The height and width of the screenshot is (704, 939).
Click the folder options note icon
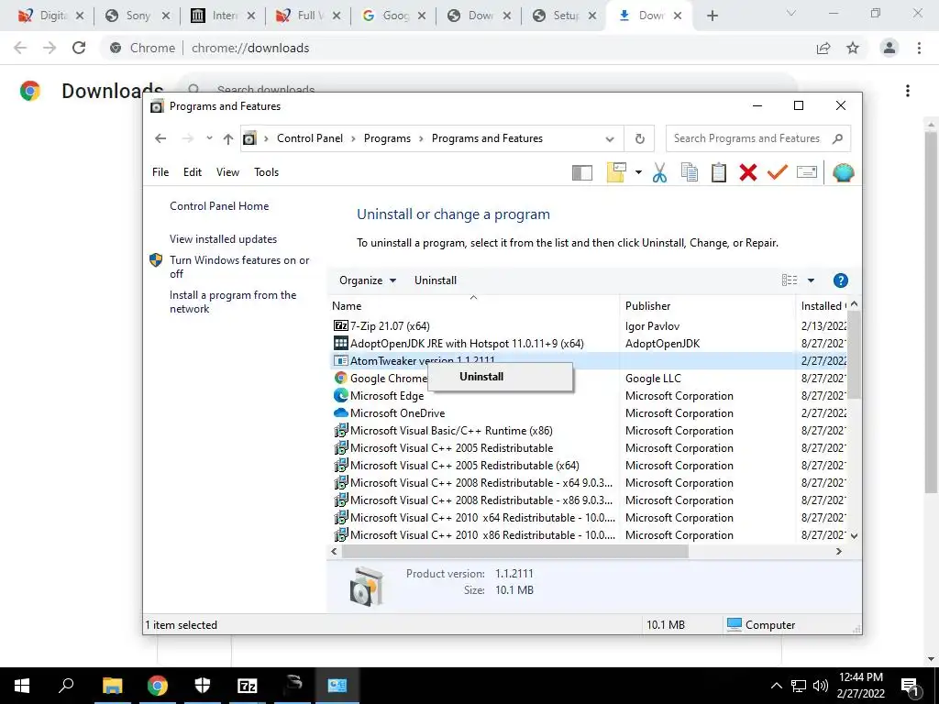click(616, 172)
